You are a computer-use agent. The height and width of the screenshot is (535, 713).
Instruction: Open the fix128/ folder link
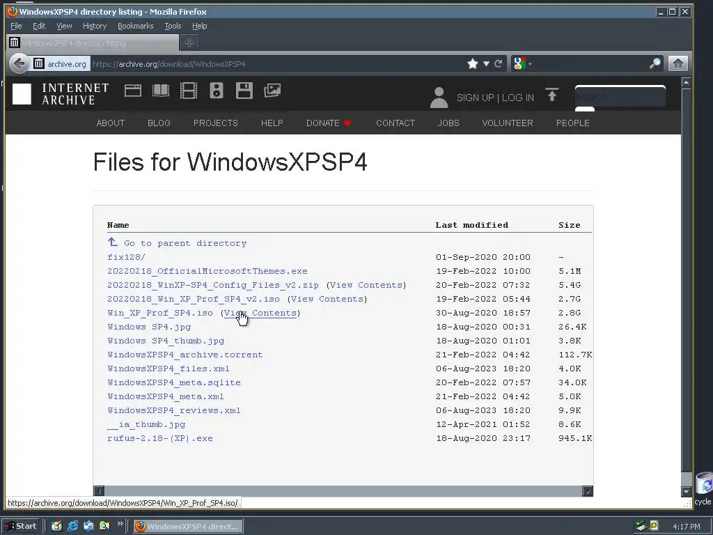[126, 257]
